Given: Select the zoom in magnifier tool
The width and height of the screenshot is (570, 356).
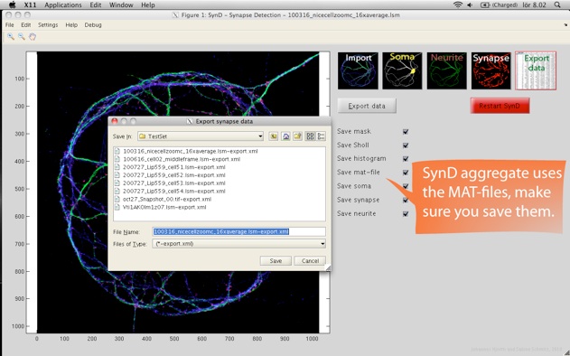Looking at the screenshot, I should click(x=11, y=37).
